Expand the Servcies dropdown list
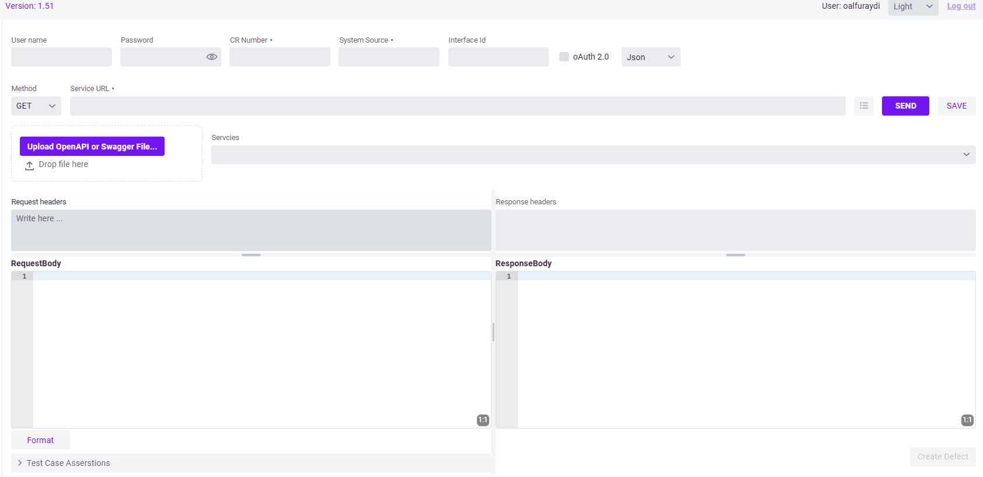Viewport: 983px width, 477px height. 593,155
